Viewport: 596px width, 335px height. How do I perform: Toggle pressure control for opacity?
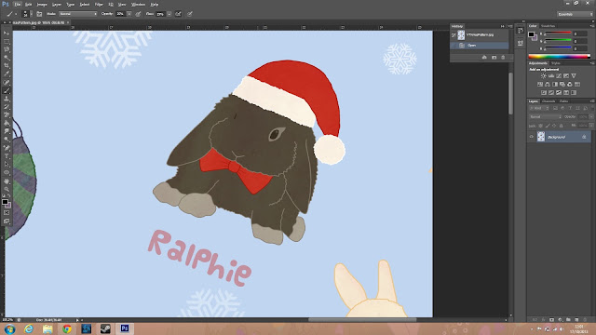pyautogui.click(x=139, y=14)
